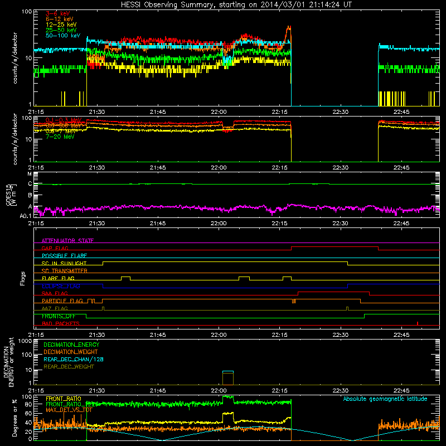Select the 25-50 keV legend label
This screenshot has width=446, height=446.
(61, 30)
